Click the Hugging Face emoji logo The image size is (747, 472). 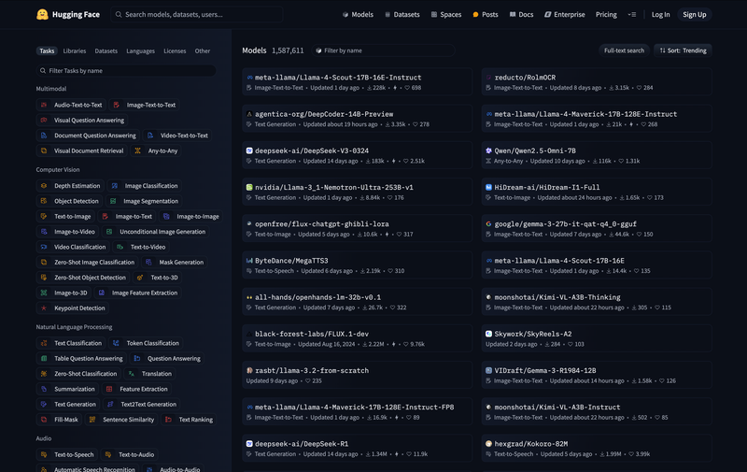[42, 14]
